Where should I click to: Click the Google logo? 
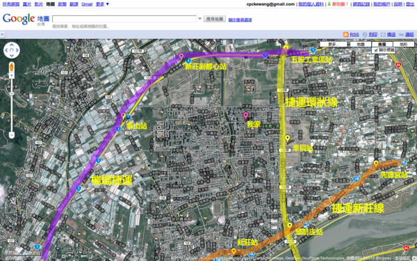pos(19,19)
